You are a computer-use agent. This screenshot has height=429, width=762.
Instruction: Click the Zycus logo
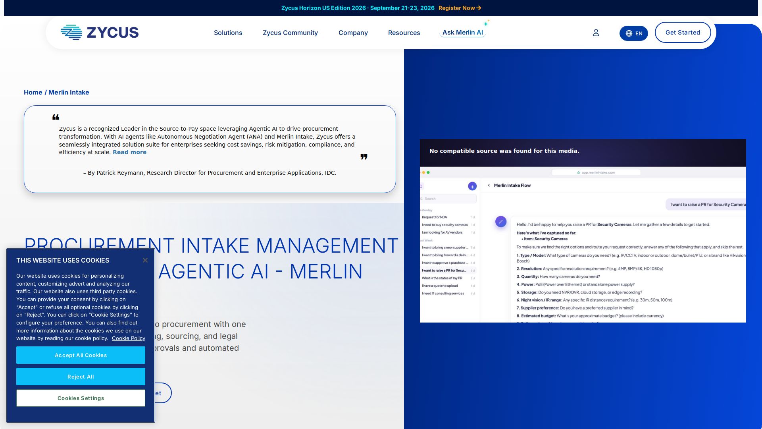100,33
